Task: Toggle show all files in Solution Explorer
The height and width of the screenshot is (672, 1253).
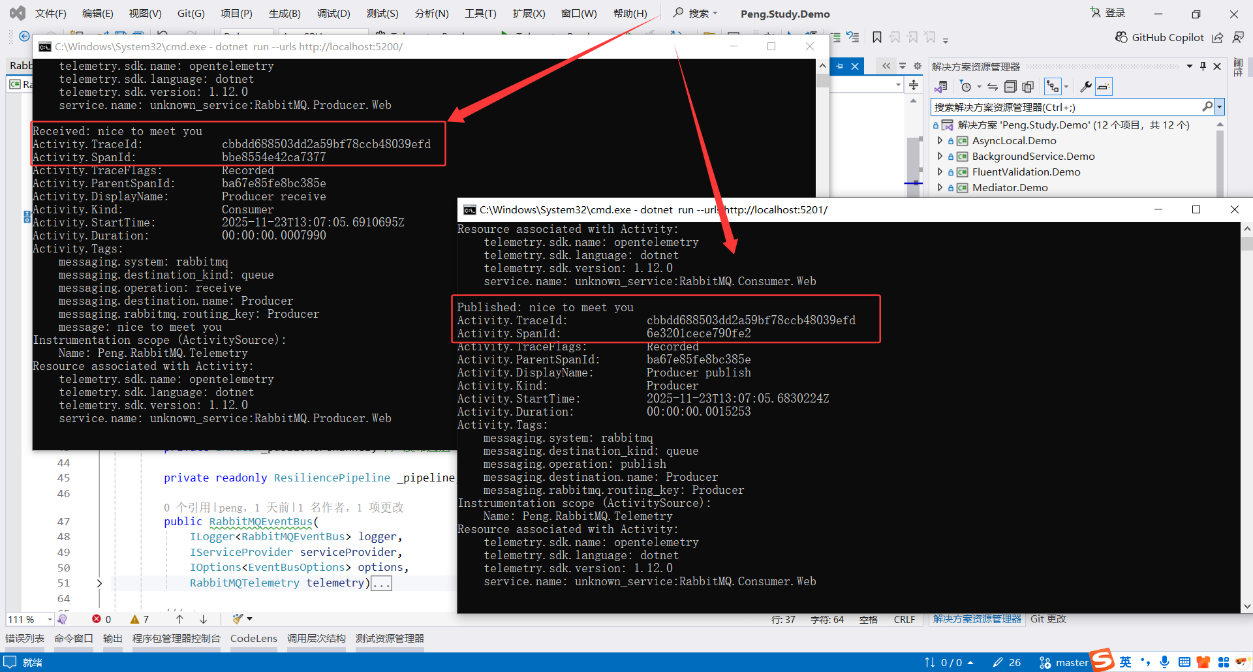Action: pyautogui.click(x=1028, y=87)
